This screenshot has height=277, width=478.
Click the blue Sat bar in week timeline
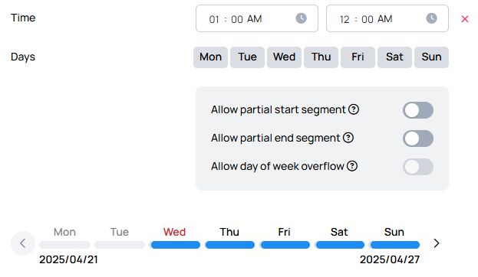[x=340, y=245]
